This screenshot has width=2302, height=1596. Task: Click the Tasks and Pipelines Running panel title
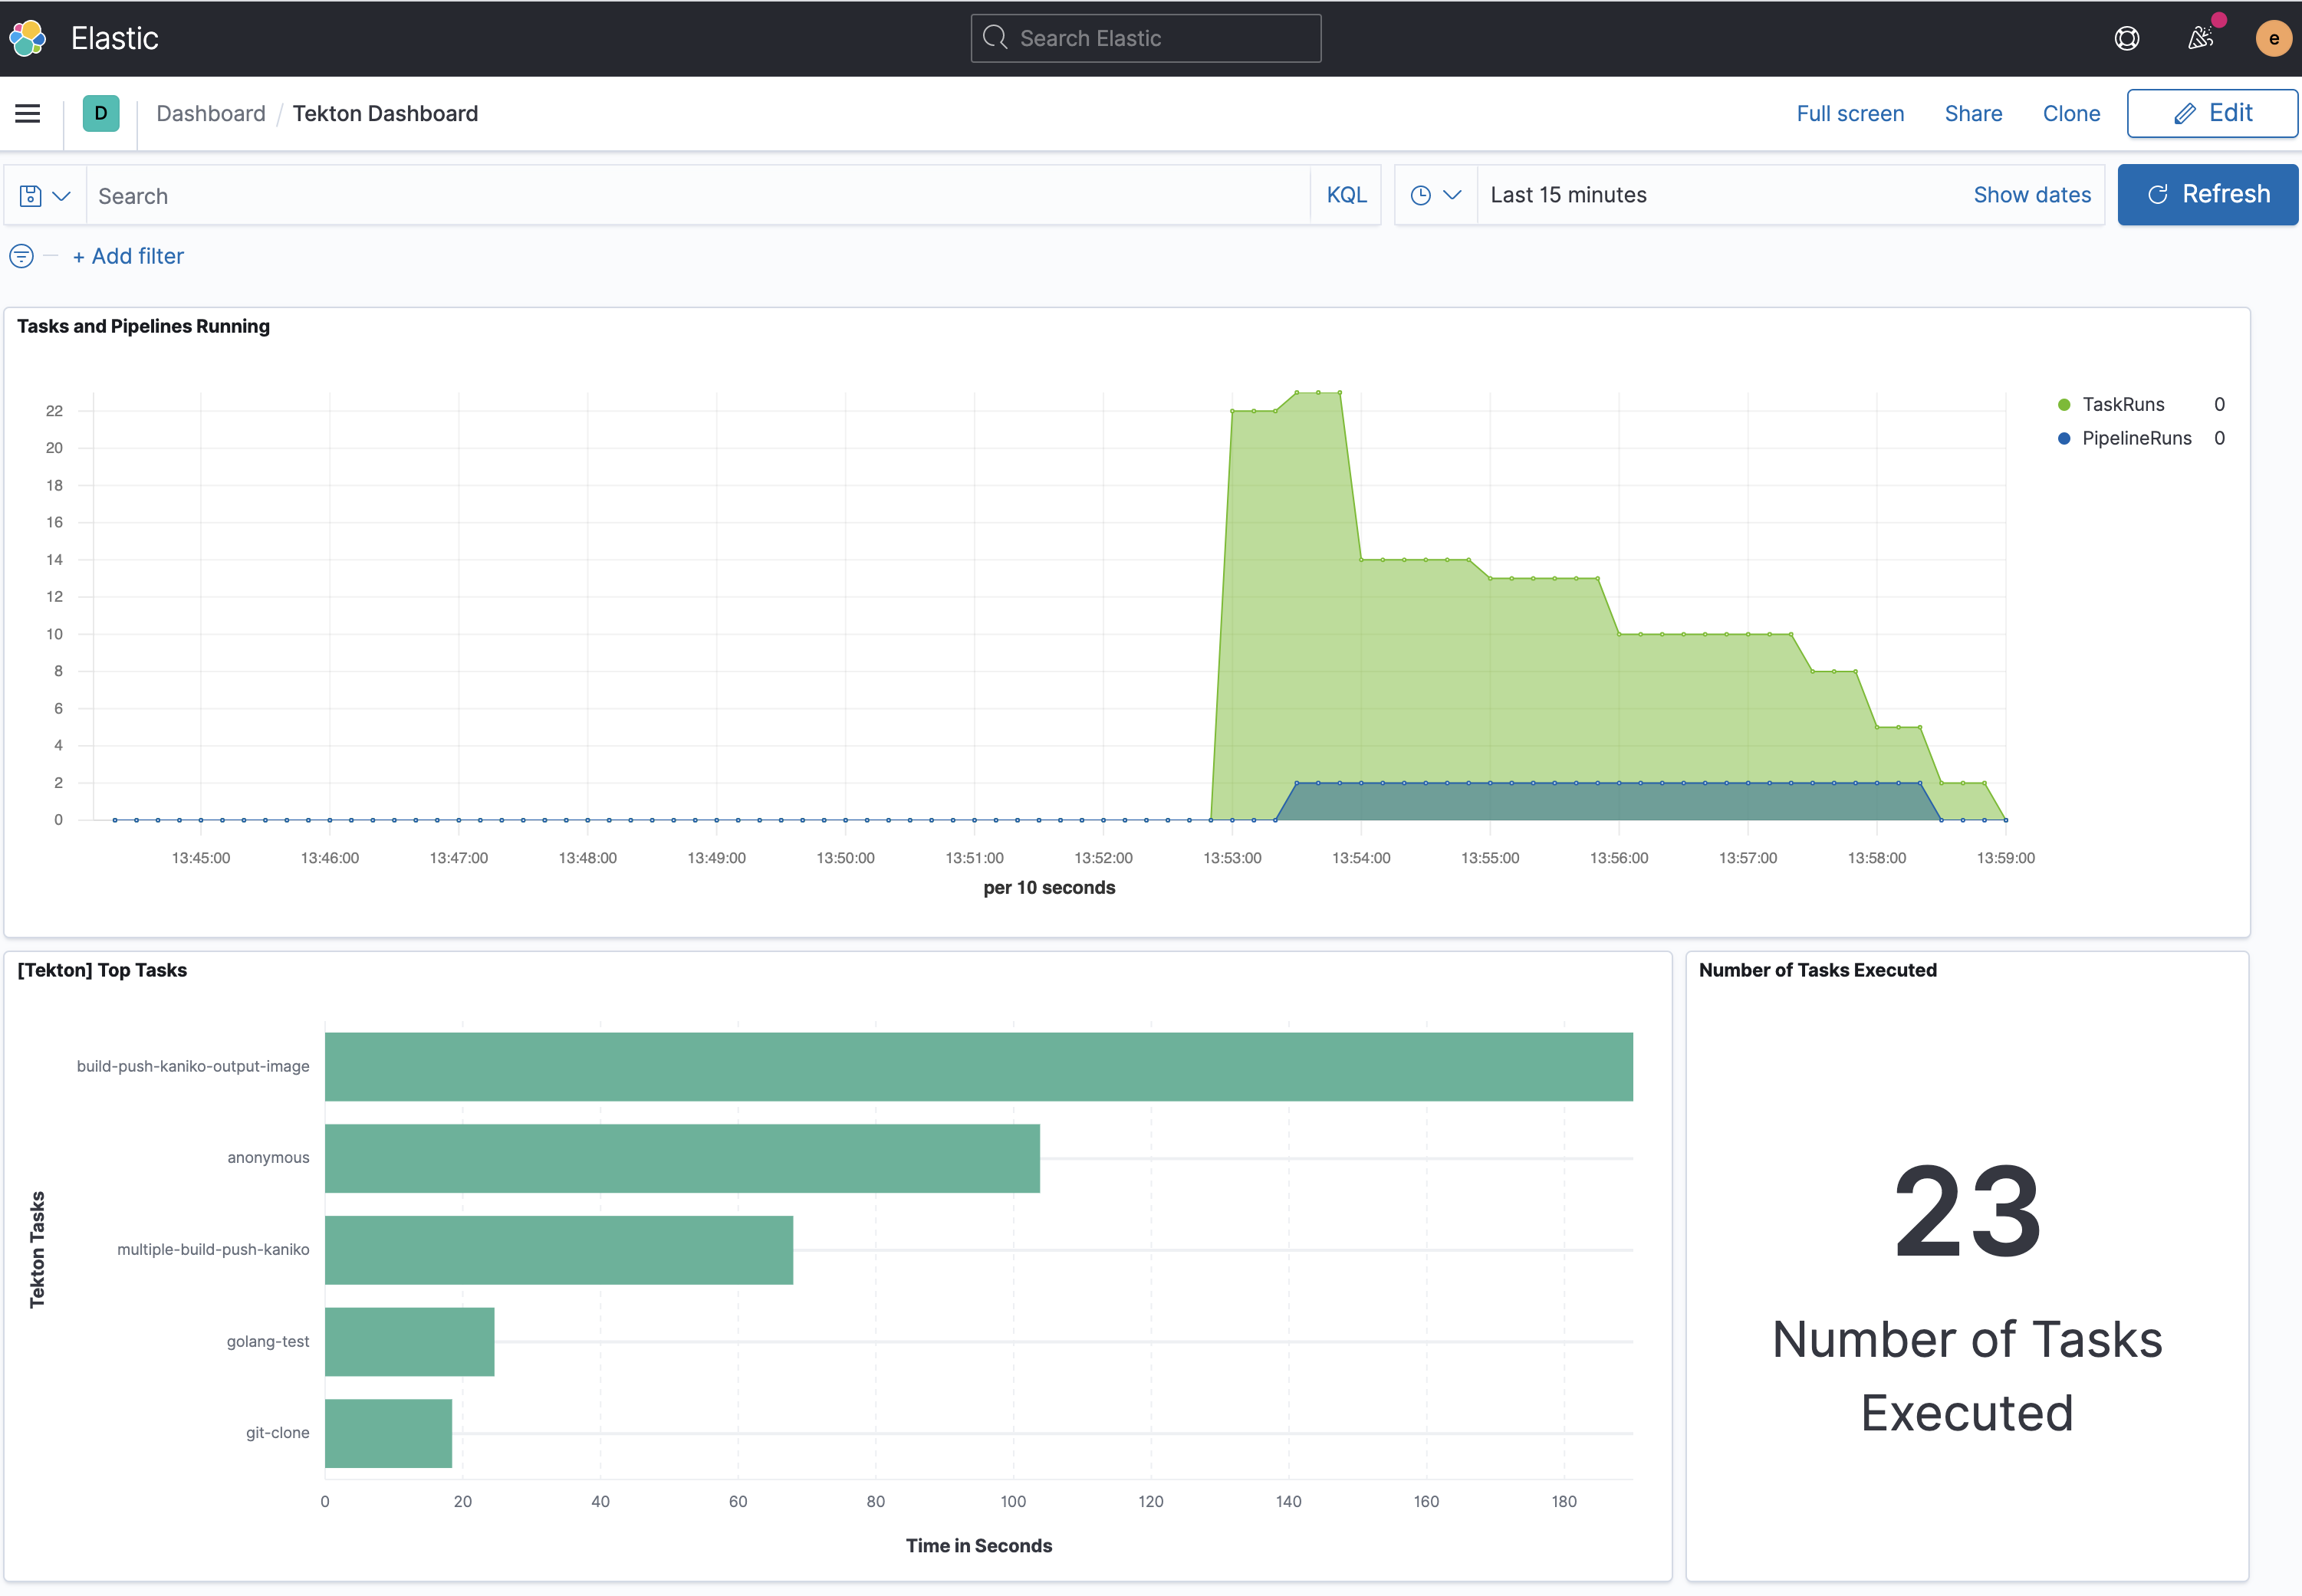coord(143,326)
